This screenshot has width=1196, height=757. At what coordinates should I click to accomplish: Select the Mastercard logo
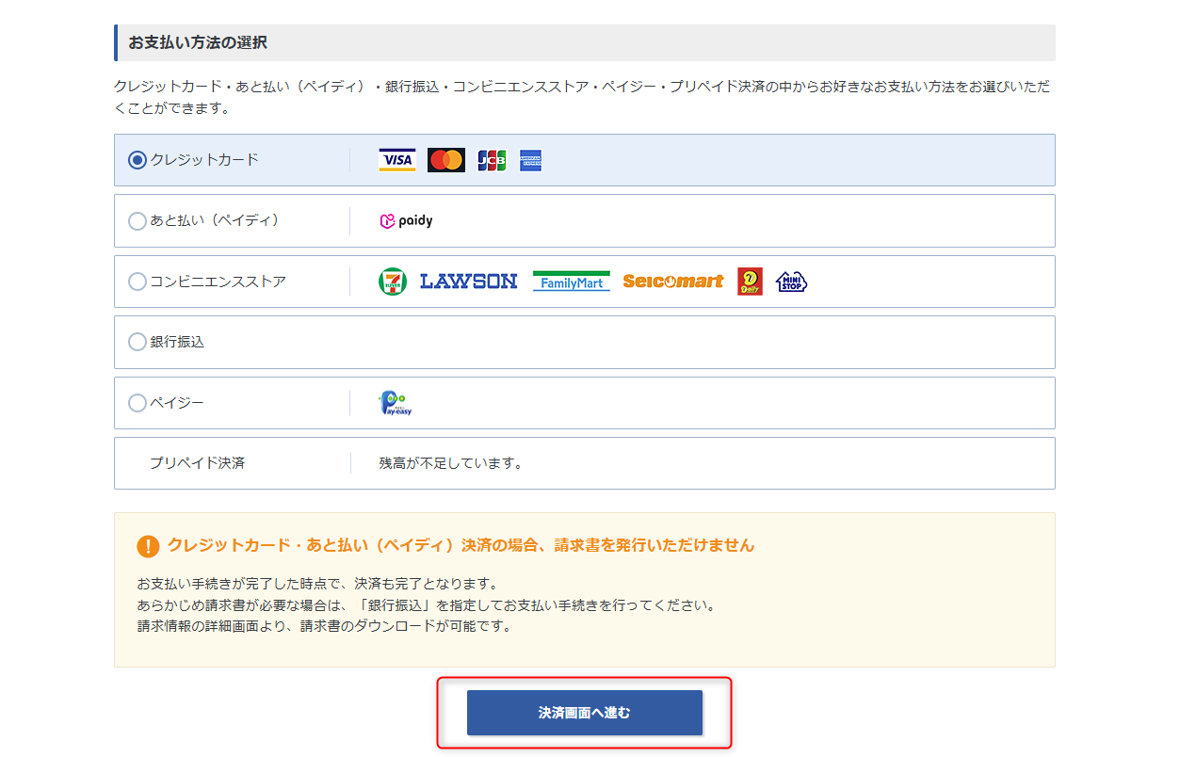click(445, 159)
